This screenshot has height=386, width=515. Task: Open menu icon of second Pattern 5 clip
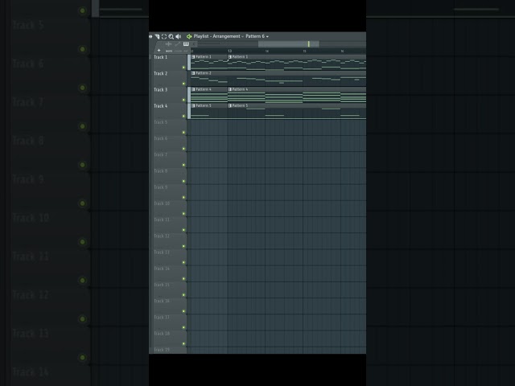point(230,105)
